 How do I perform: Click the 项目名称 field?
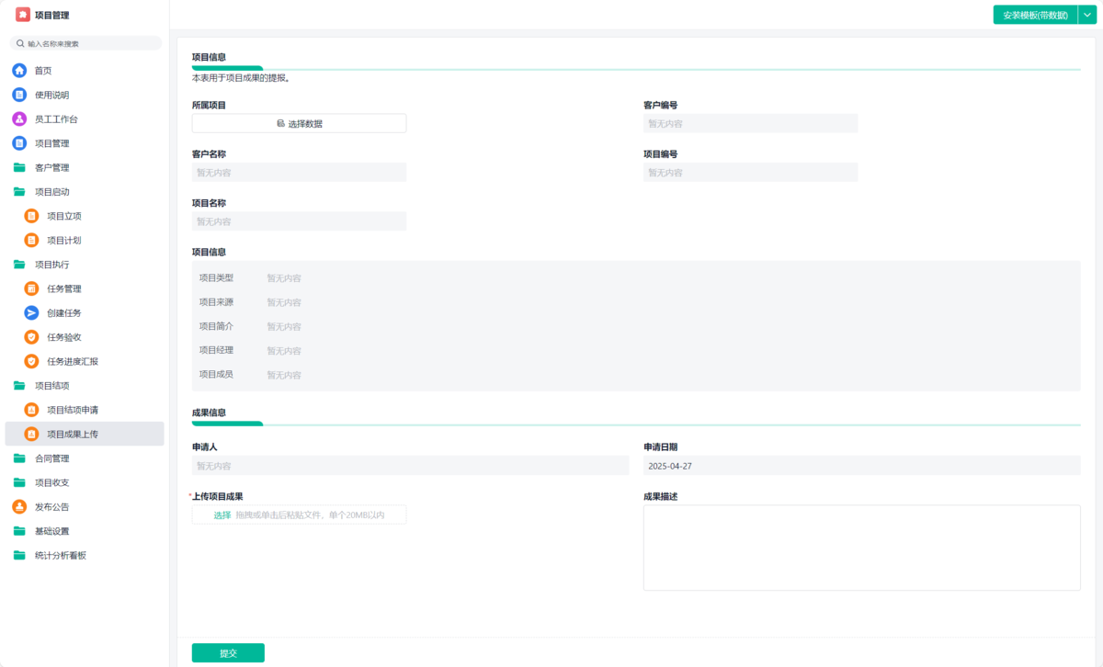click(x=299, y=221)
